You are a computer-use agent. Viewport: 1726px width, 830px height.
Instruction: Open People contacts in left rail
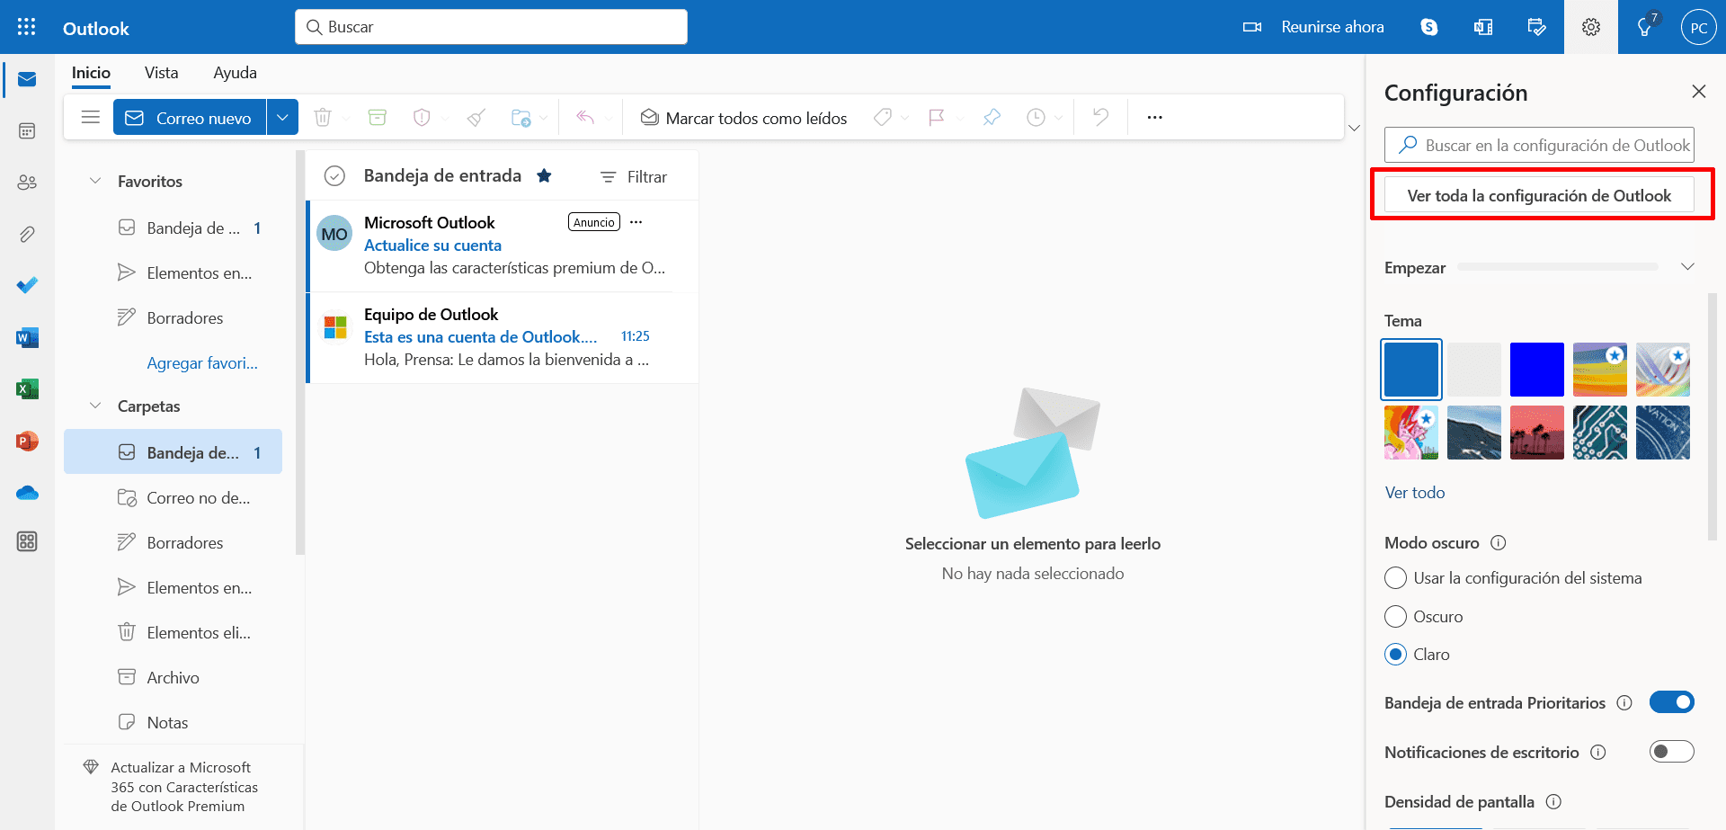[27, 183]
